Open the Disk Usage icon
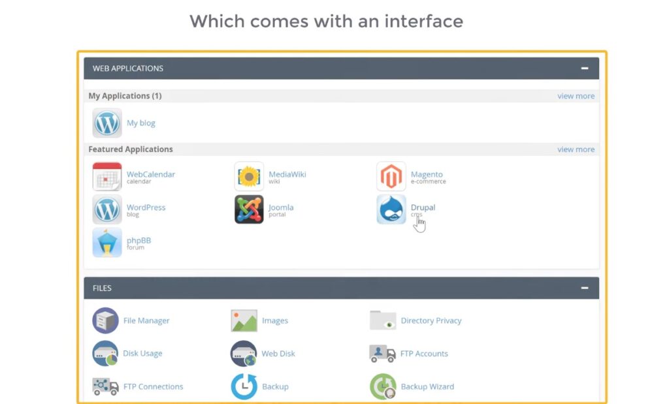 click(105, 353)
